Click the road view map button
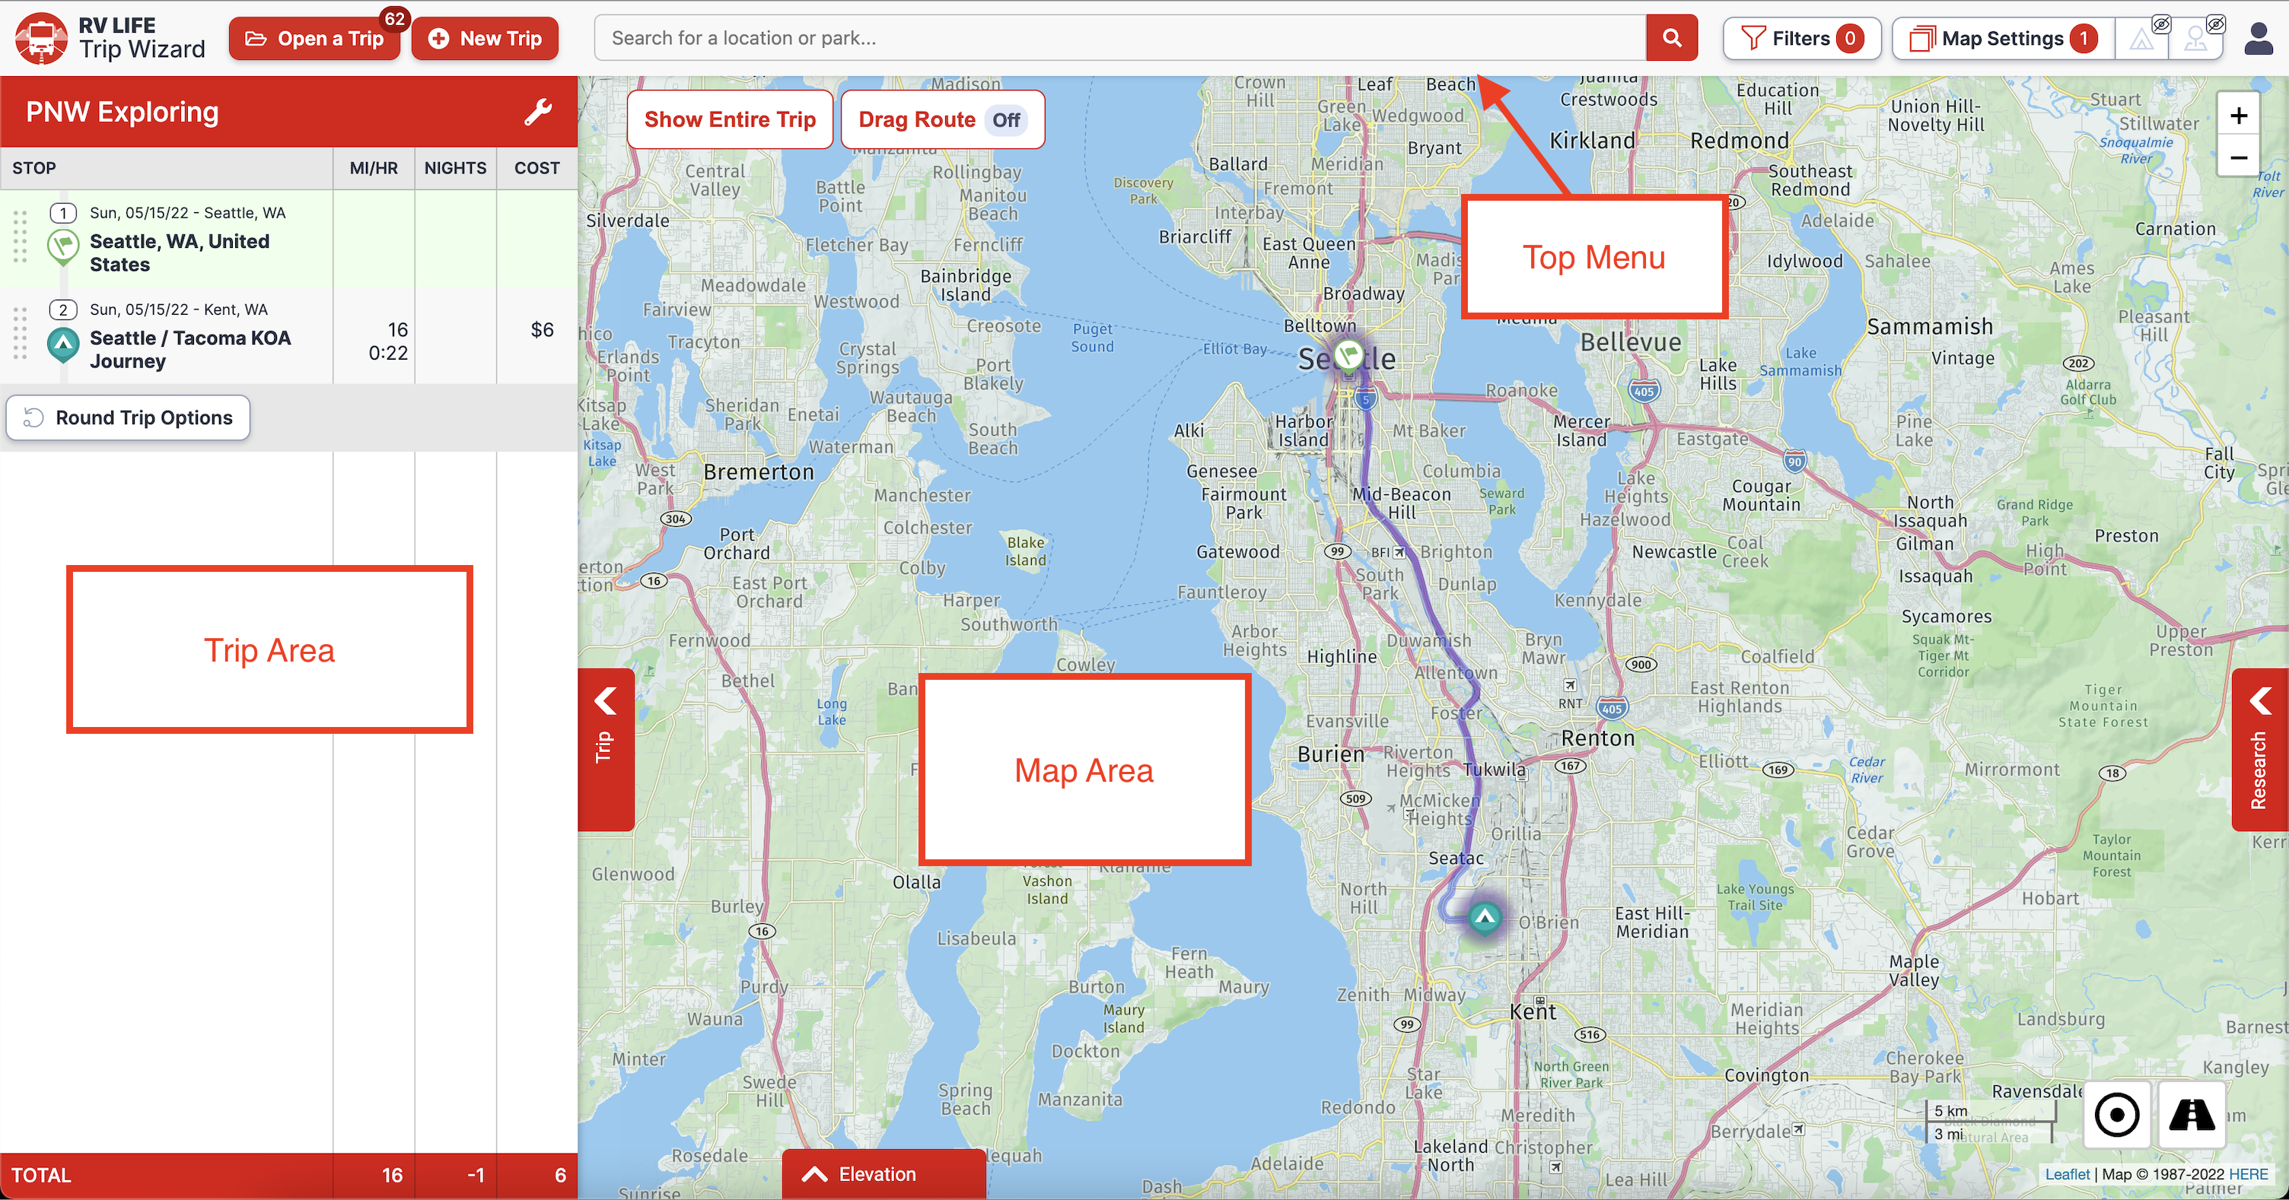Image resolution: width=2289 pixels, height=1200 pixels. 2192,1115
